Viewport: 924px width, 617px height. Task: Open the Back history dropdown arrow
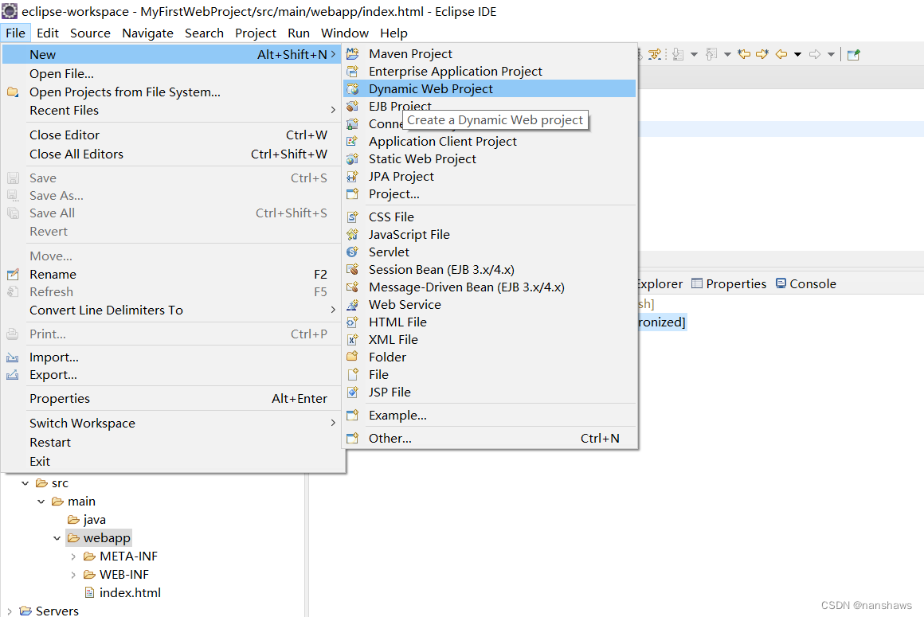click(797, 55)
